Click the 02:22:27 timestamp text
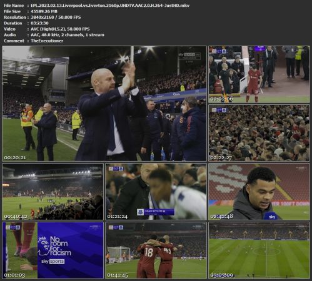This screenshot has width=312, height=281. [221, 158]
